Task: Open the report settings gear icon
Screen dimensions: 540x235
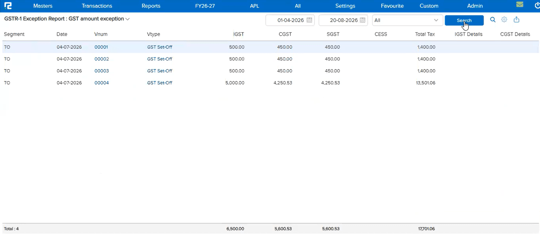Action: (504, 20)
